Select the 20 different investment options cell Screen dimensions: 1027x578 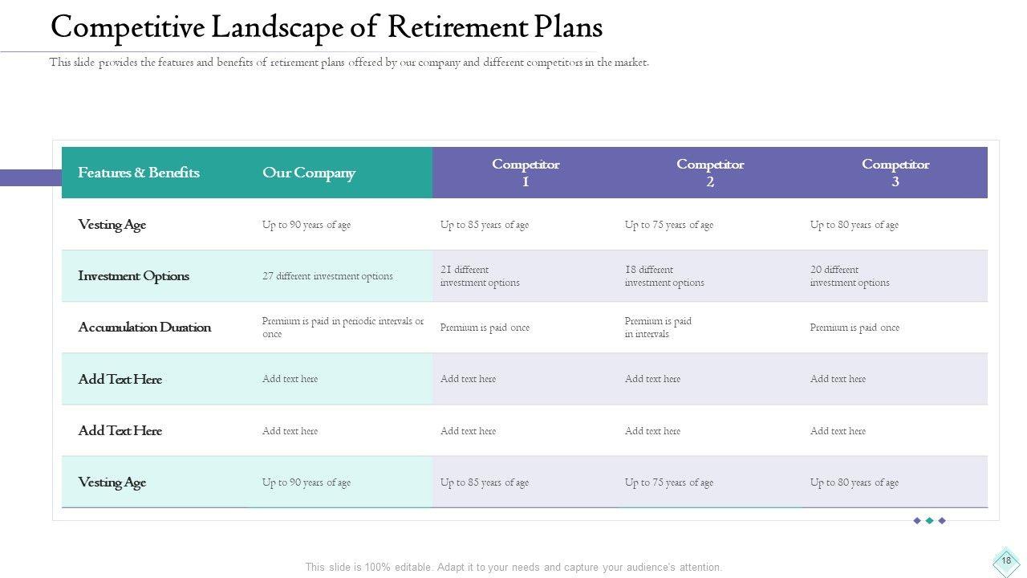point(850,276)
